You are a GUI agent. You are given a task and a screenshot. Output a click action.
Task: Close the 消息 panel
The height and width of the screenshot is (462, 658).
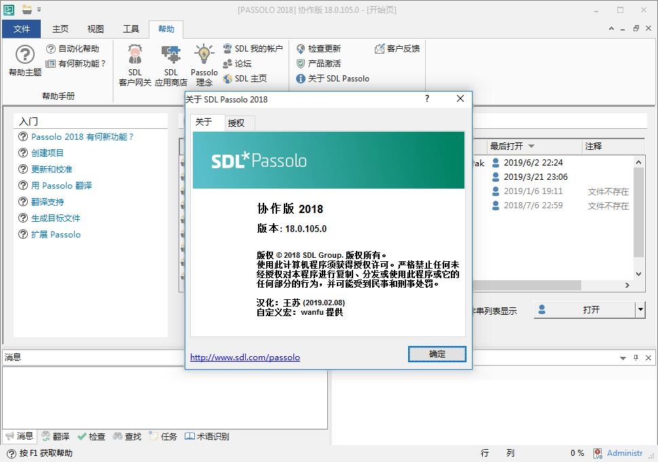click(x=648, y=358)
